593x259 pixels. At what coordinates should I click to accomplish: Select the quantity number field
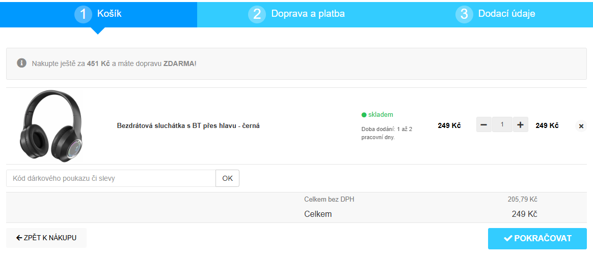point(502,125)
